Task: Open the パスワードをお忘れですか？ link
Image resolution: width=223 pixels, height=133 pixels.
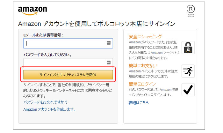Action: tap(45, 102)
